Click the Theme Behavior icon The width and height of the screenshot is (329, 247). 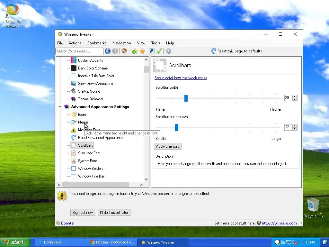[x=74, y=99]
